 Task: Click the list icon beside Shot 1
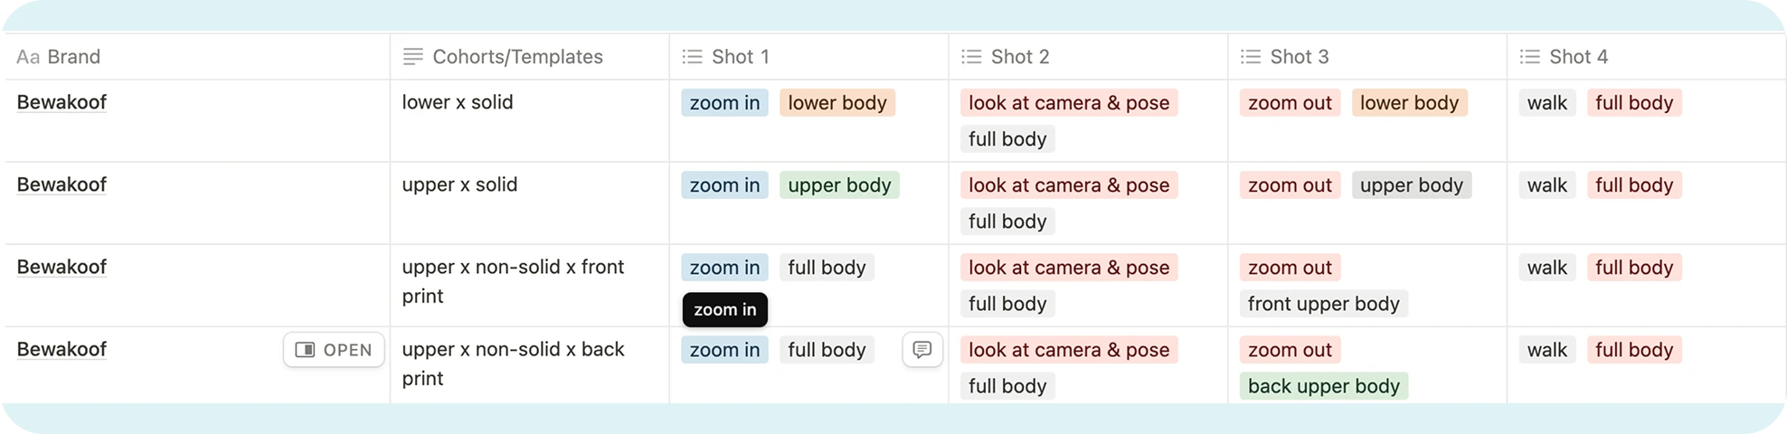coord(692,57)
